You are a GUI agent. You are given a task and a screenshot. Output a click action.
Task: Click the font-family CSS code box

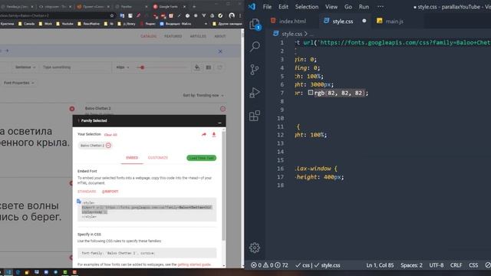coord(147,253)
